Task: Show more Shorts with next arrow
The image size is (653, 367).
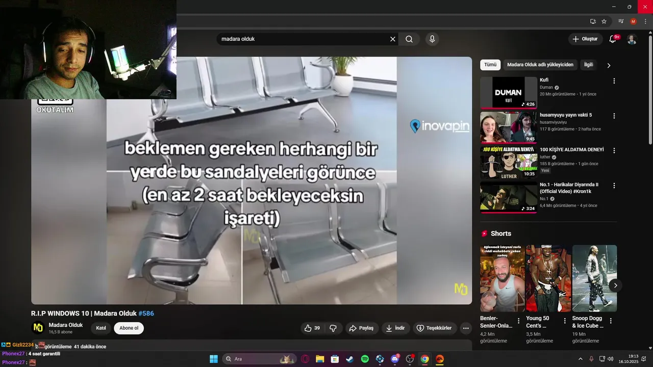Action: click(x=615, y=285)
